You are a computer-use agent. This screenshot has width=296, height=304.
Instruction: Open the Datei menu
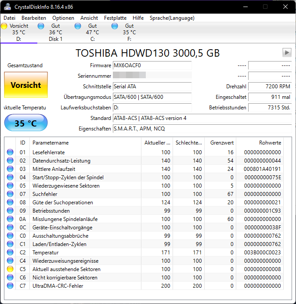tap(9, 18)
